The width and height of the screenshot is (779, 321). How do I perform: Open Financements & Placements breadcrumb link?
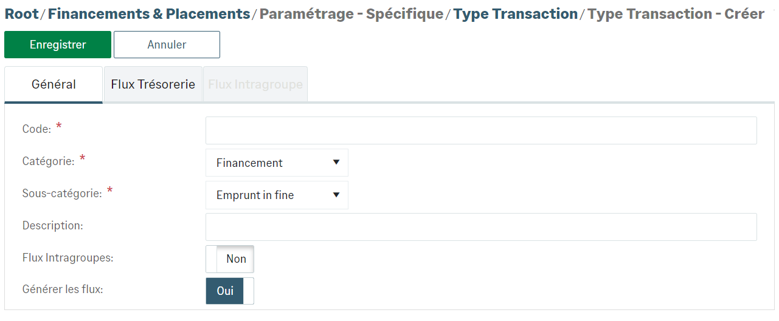coord(149,14)
